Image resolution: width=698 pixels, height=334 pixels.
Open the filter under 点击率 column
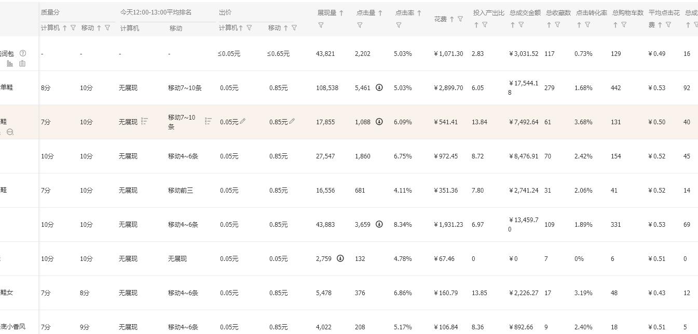(399, 25)
